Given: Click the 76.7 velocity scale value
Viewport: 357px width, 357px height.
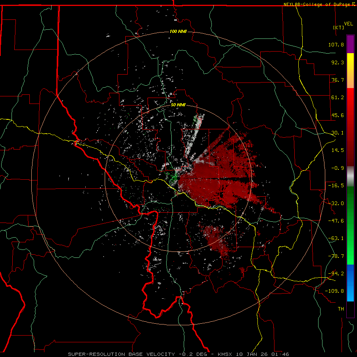Looking at the screenshot, I should point(338,80).
